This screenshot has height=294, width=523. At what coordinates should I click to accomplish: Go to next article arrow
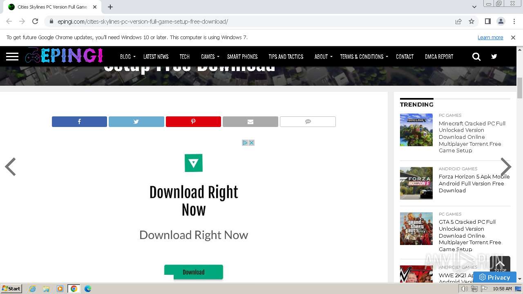506,167
